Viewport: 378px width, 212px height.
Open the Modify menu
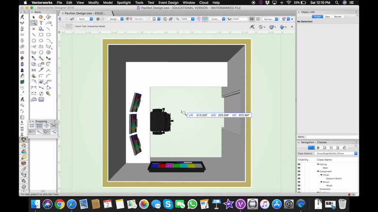click(93, 3)
